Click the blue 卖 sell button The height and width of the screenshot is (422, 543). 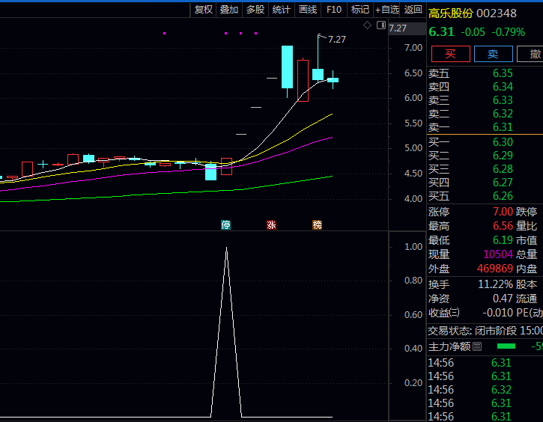(x=493, y=54)
